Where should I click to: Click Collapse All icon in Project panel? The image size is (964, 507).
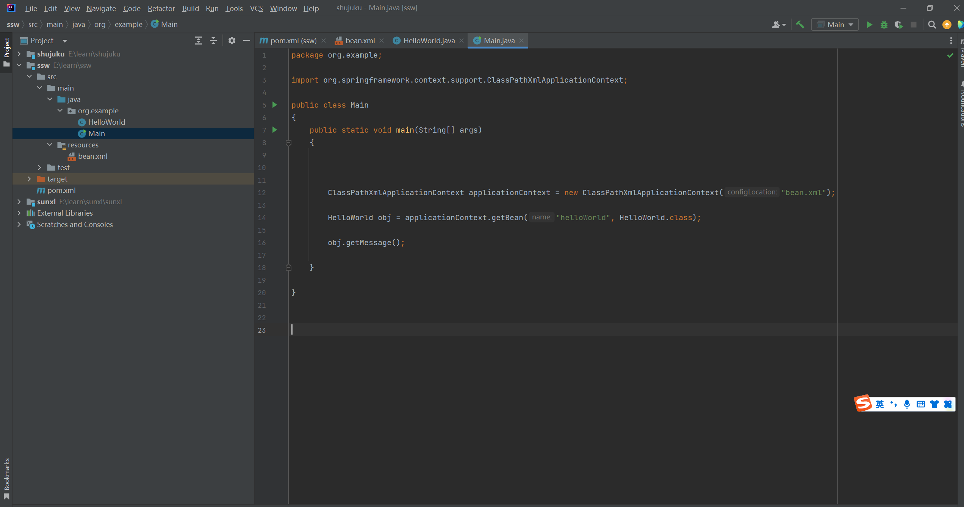pyautogui.click(x=213, y=41)
